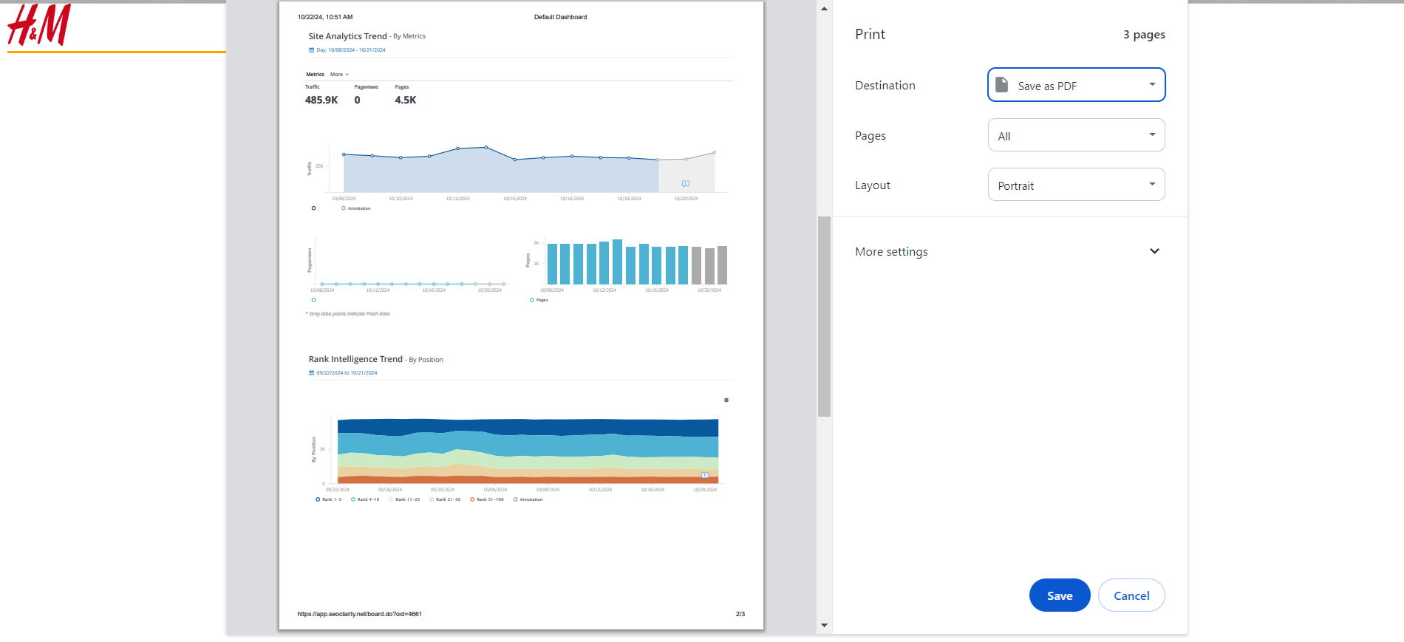Toggle the Rank 1-3 legend series
The image size is (1404, 642).
click(x=327, y=499)
